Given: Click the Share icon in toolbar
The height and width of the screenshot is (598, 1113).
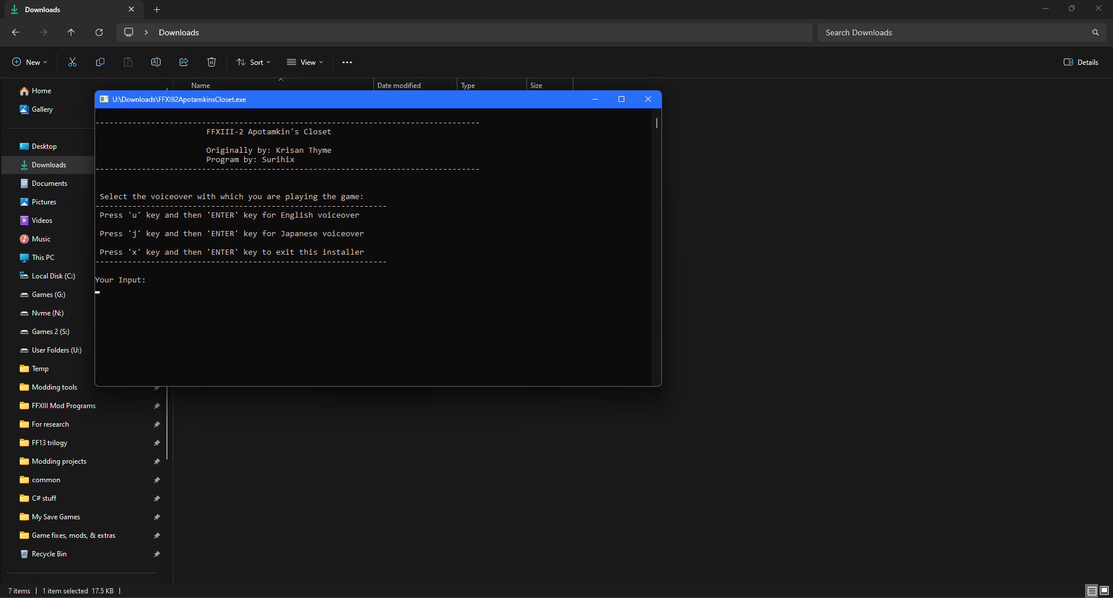Looking at the screenshot, I should pos(184,62).
